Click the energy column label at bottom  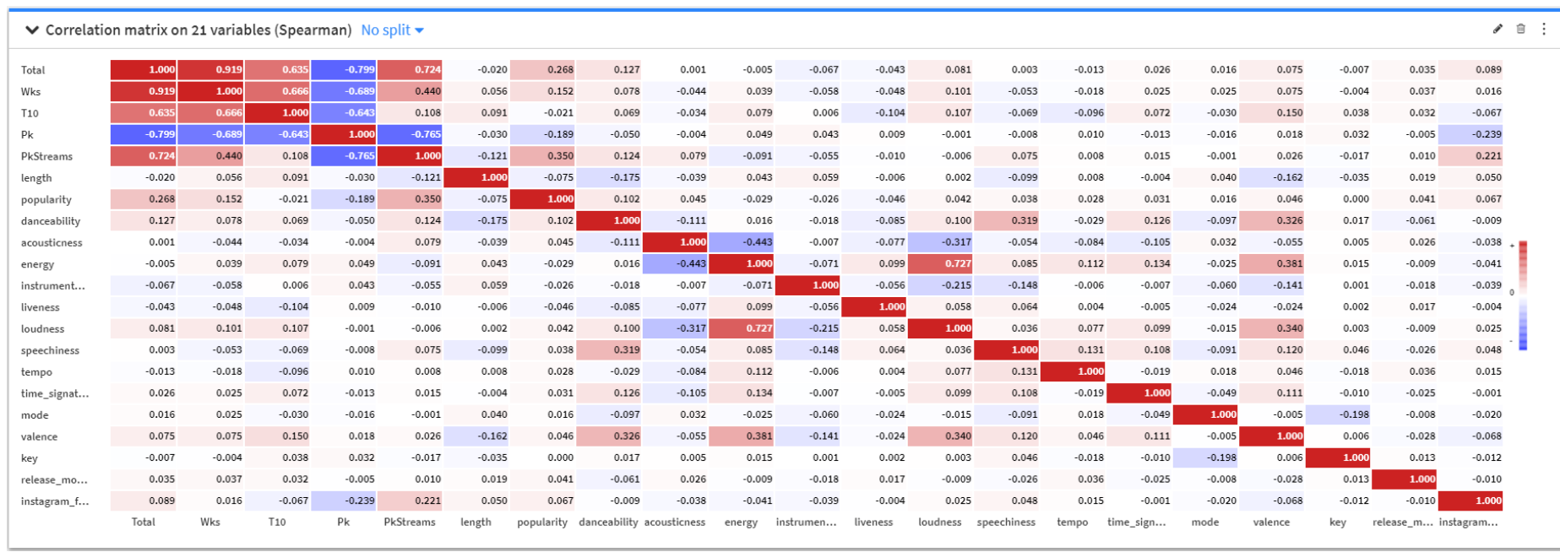pyautogui.click(x=741, y=522)
